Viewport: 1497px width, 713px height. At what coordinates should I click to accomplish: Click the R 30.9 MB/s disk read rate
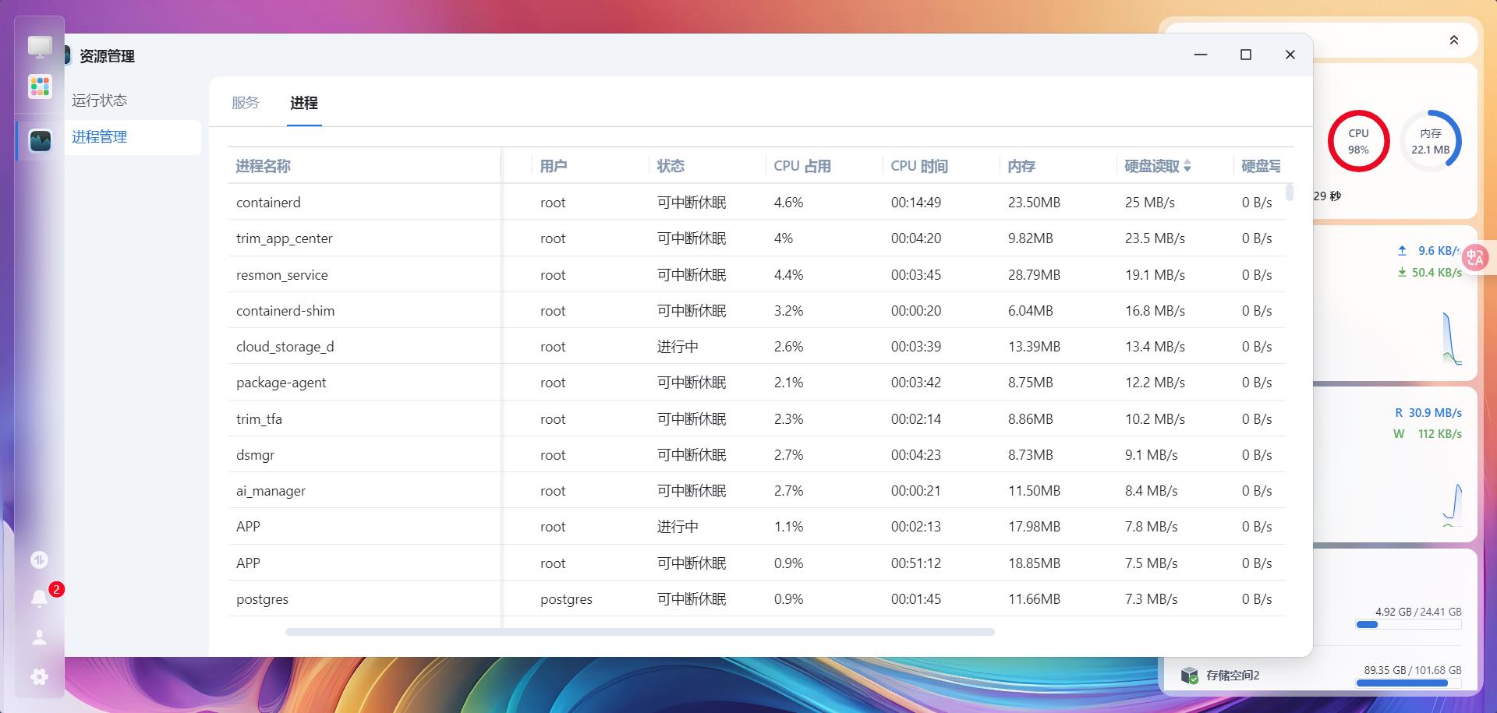[1428, 413]
